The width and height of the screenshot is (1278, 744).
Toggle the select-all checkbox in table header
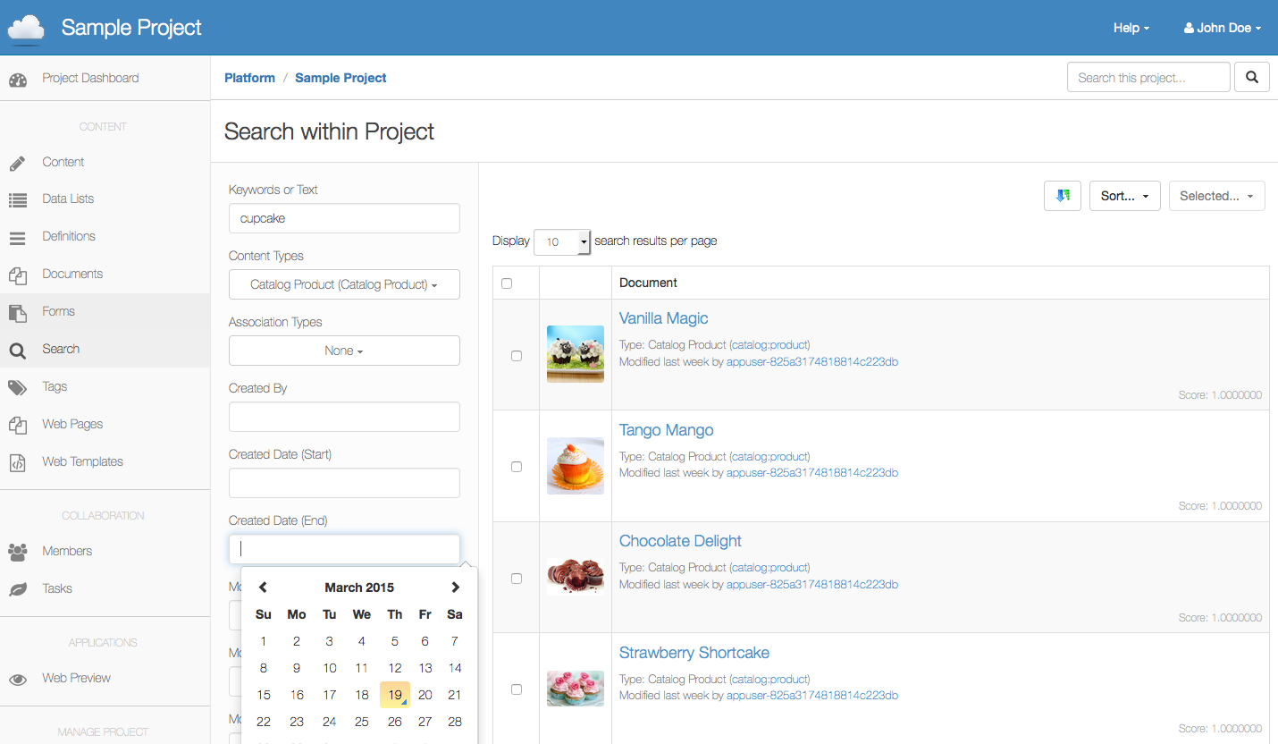coord(507,283)
